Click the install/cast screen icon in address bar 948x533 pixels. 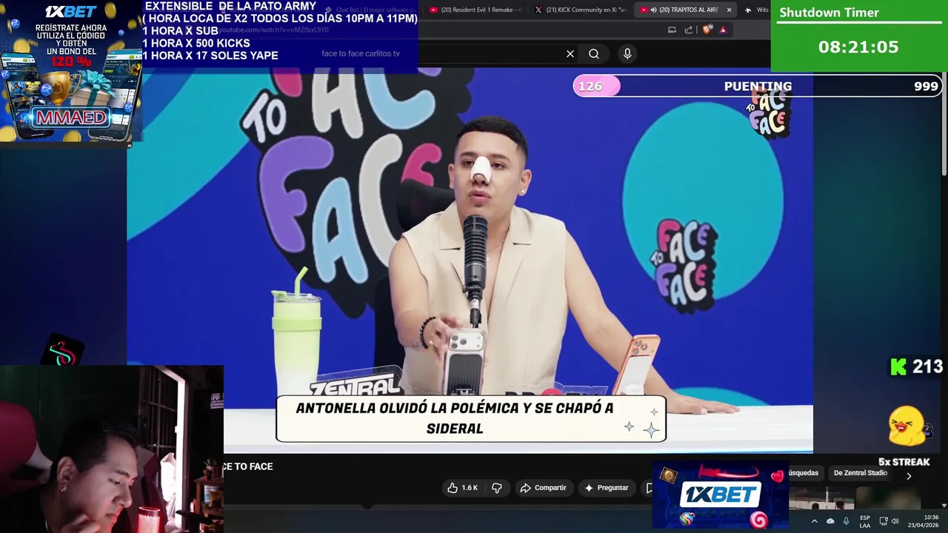pyautogui.click(x=672, y=30)
